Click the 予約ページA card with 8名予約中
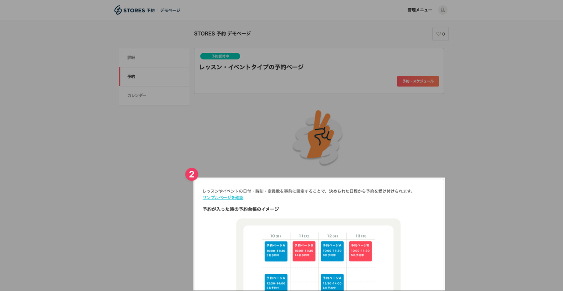 [332, 251]
